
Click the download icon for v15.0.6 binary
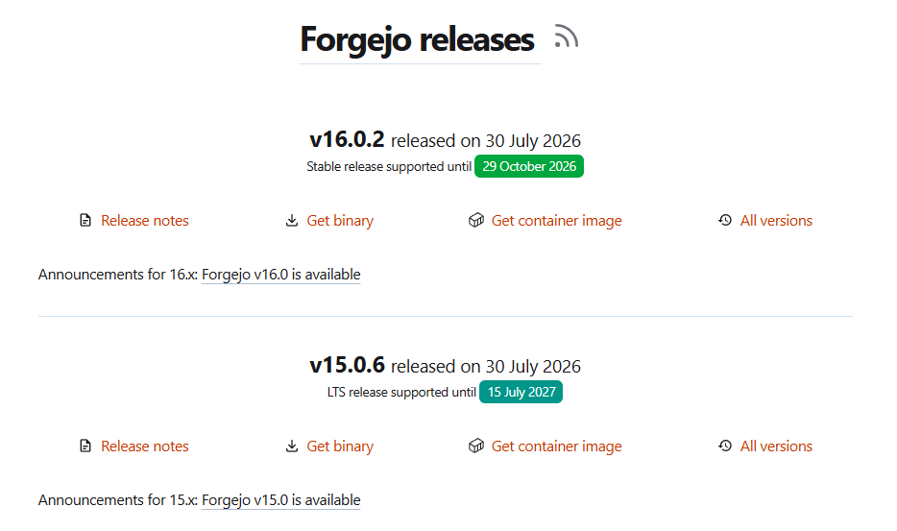click(x=292, y=446)
